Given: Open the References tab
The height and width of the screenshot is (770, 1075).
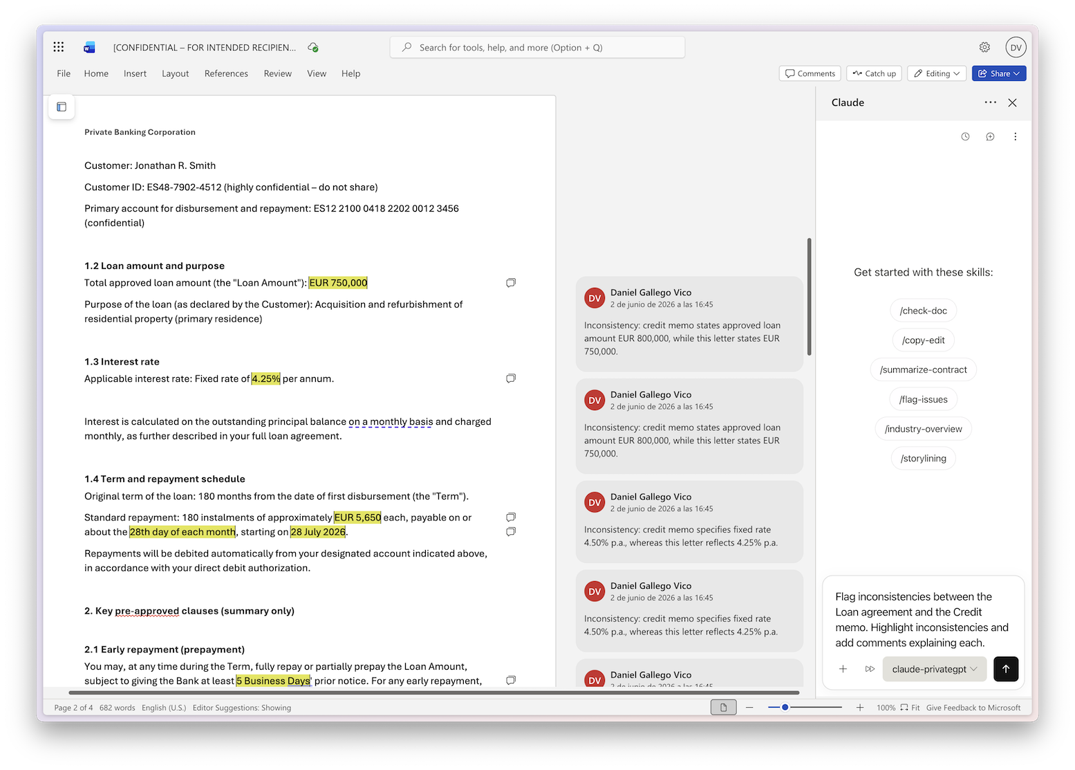Looking at the screenshot, I should (x=226, y=73).
